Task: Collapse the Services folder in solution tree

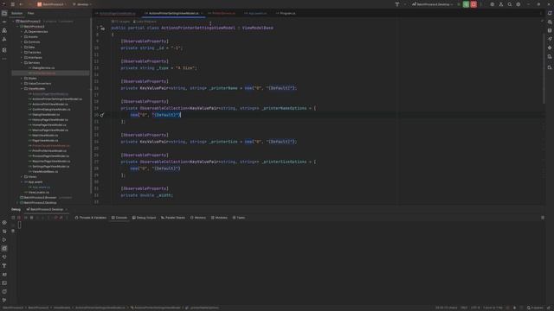Action: point(22,63)
